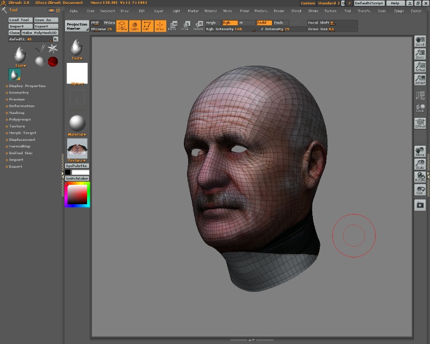
Task: Click the AAHalf icon
Action: click(x=420, y=79)
